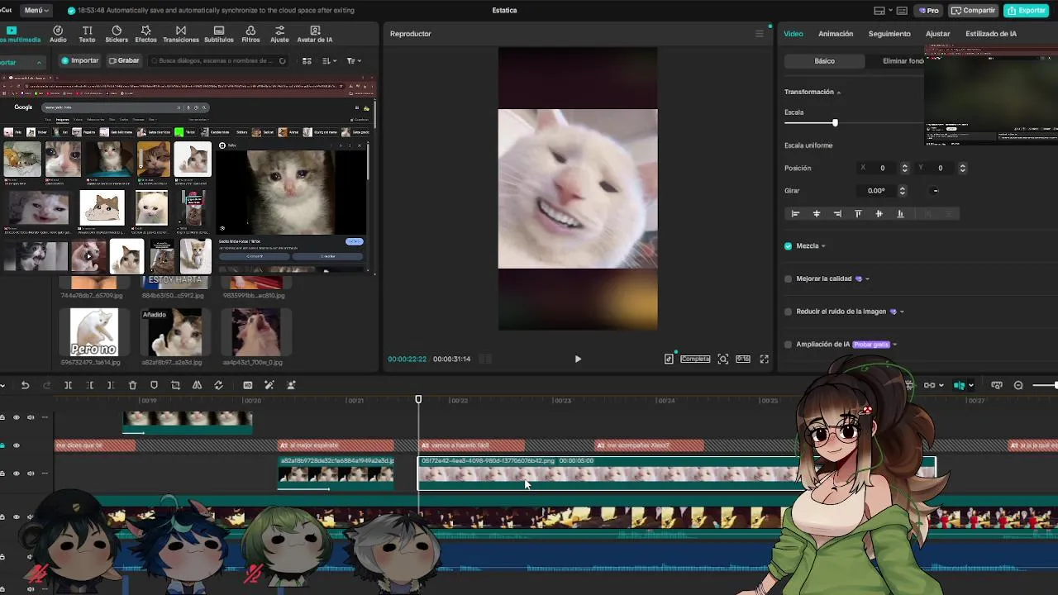Open the player hamburger menu
This screenshot has height=595, width=1058.
pos(759,34)
